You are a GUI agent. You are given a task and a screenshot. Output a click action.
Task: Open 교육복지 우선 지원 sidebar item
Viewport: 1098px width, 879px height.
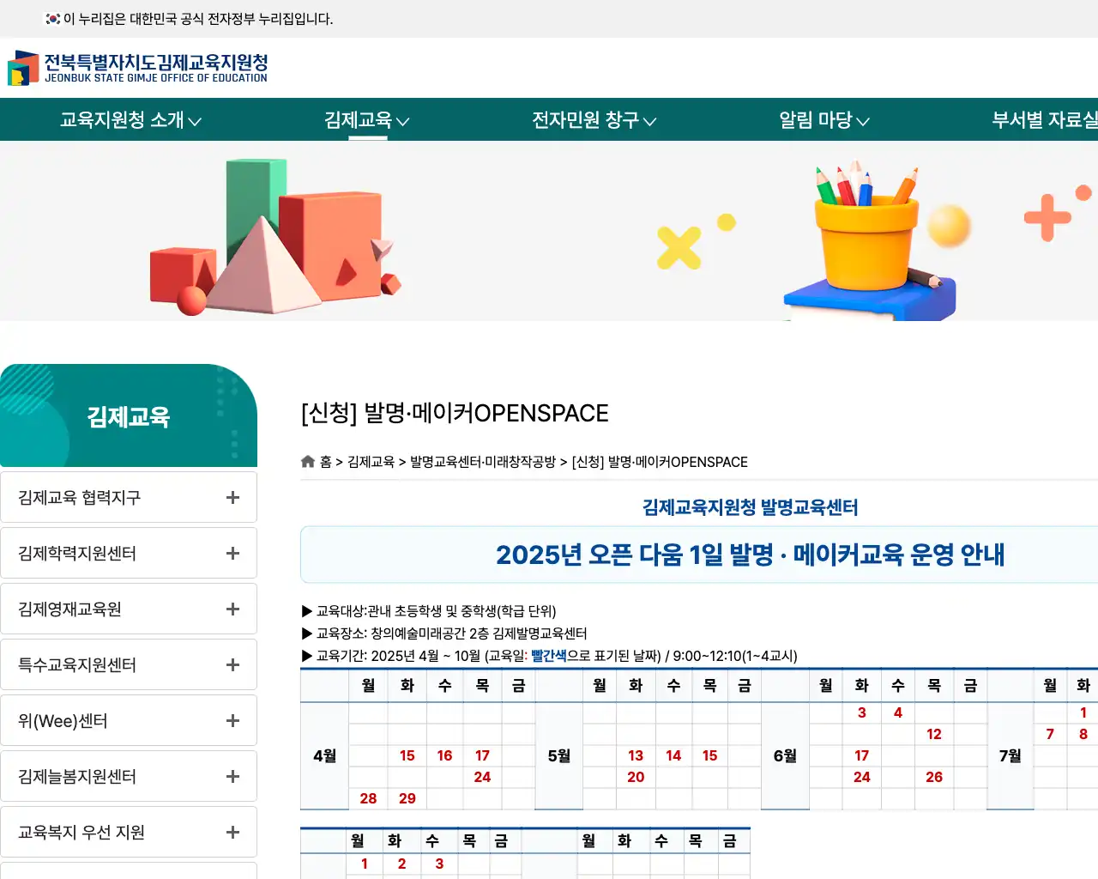129,832
